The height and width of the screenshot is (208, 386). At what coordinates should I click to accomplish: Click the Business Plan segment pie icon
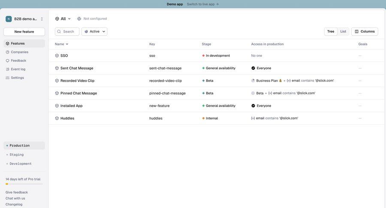[253, 81]
